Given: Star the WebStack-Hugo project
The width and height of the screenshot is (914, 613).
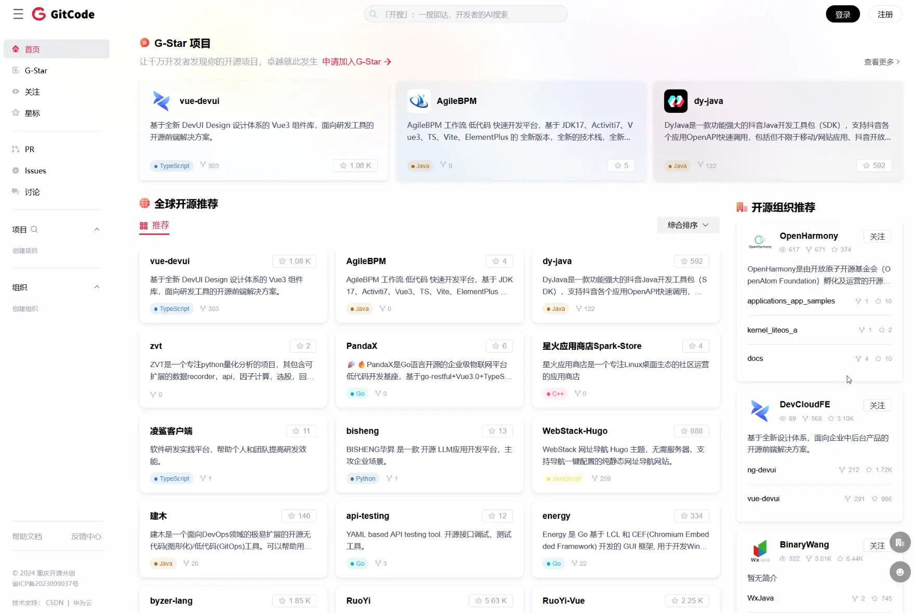Looking at the screenshot, I should [691, 431].
